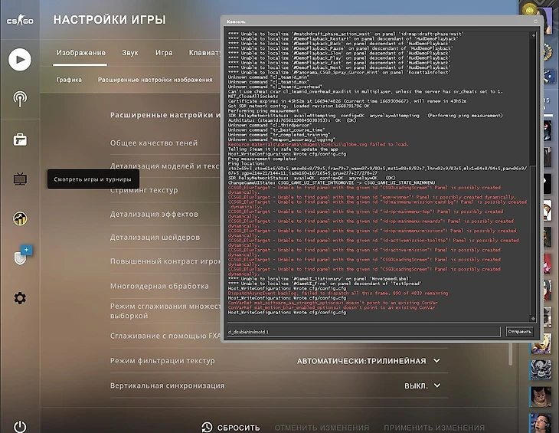Select the Графика sub-tab
This screenshot has width=559, height=433.
click(69, 79)
